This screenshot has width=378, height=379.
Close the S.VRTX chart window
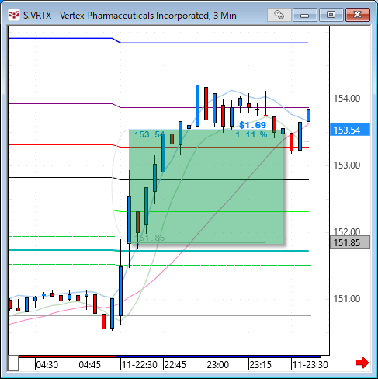(x=358, y=15)
